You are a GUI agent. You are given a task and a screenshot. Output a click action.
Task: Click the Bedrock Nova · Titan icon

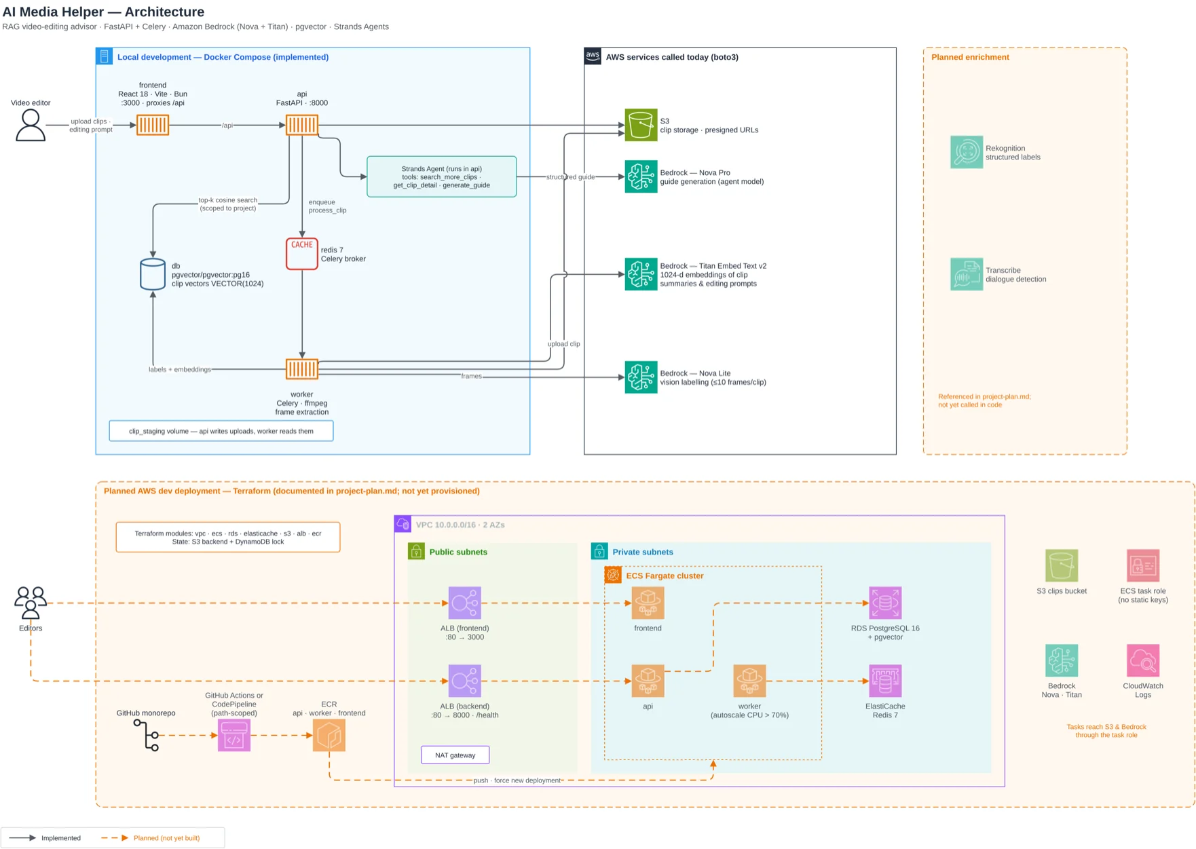point(1062,660)
